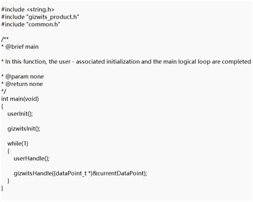Screen dimensions: 253x202
Task: Click the gizwitsHandle function call
Action: pos(81,173)
